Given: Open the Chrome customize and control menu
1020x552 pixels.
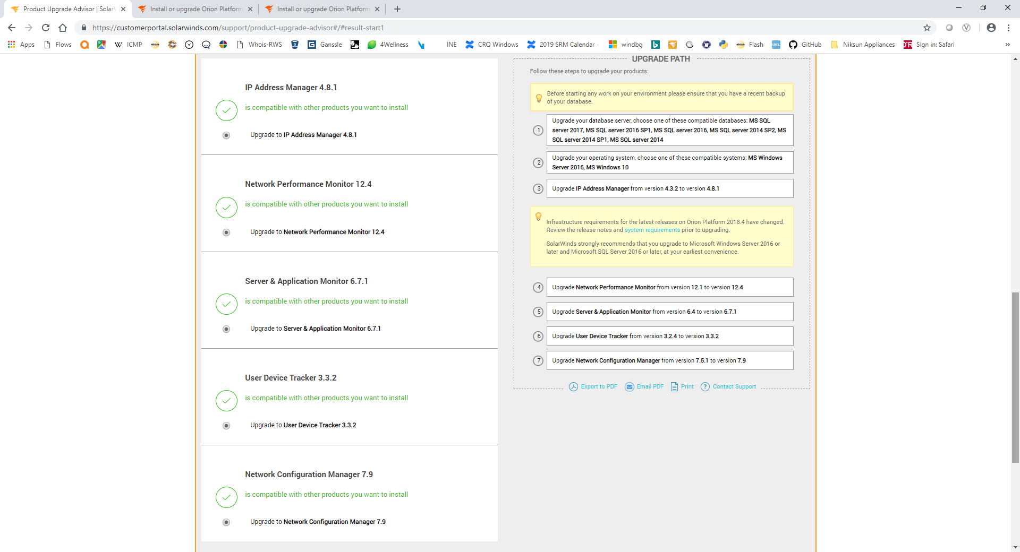Looking at the screenshot, I should [x=1008, y=28].
